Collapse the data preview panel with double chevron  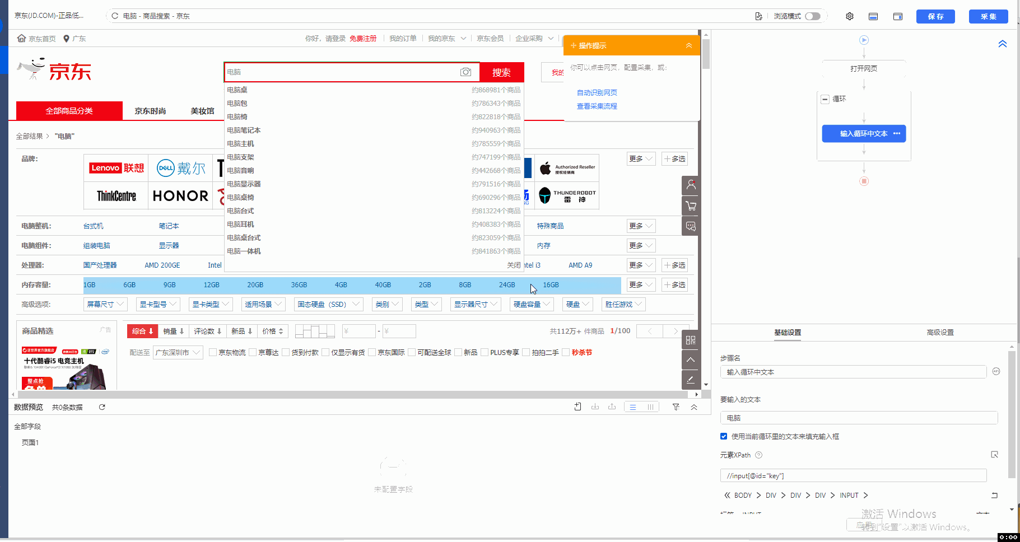click(694, 407)
